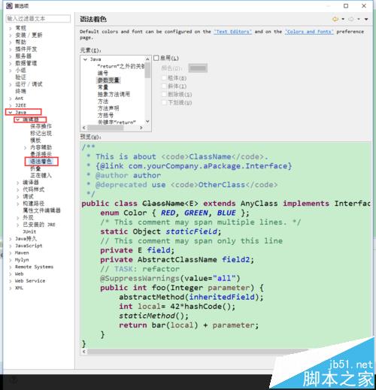This screenshot has height=390, width=376.
Task: Click element list scroll-up arrow
Action: point(147,59)
